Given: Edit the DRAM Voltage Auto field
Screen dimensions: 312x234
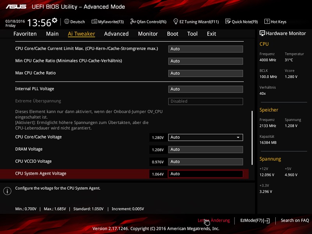Looking at the screenshot, I should click(206, 150).
